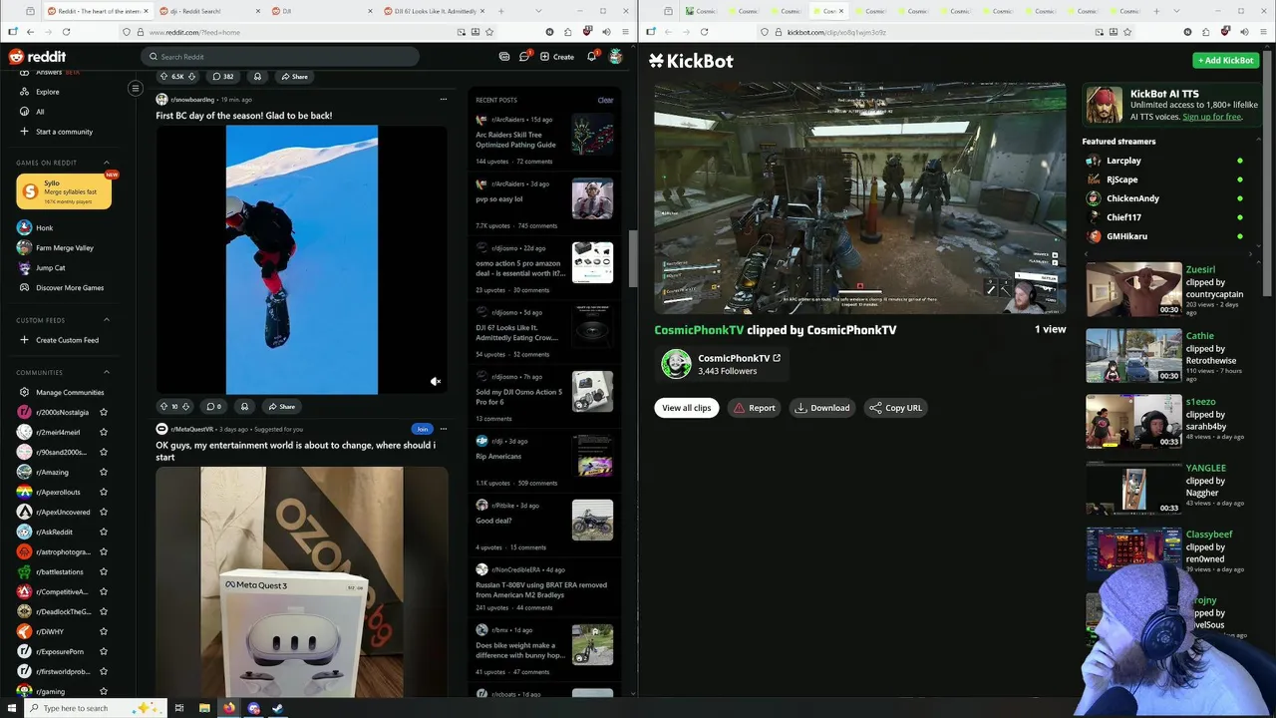
Task: Collapse the Custom Feeds section
Action: 107,320
